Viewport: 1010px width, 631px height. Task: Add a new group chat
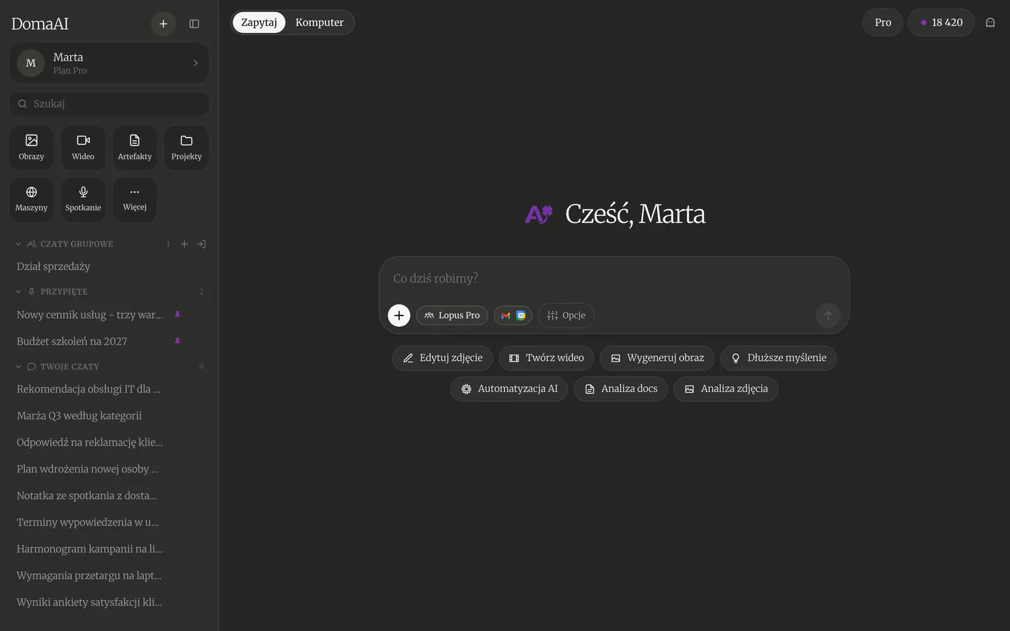[x=184, y=244]
